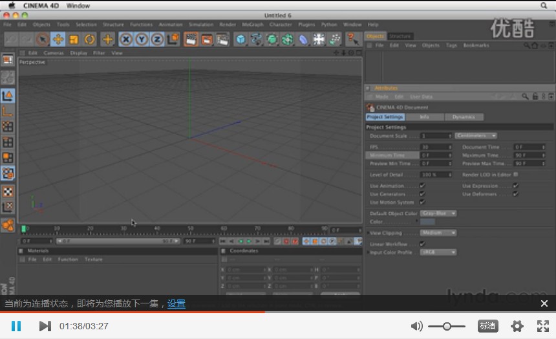
Task: Click the Redo arrow icon
Action: 27,39
